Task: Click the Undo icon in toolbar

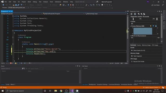Action: (x=22, y=5)
